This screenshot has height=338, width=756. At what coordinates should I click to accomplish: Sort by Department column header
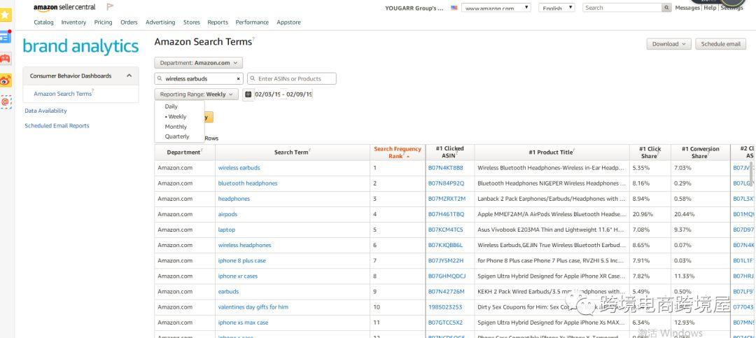[184, 153]
